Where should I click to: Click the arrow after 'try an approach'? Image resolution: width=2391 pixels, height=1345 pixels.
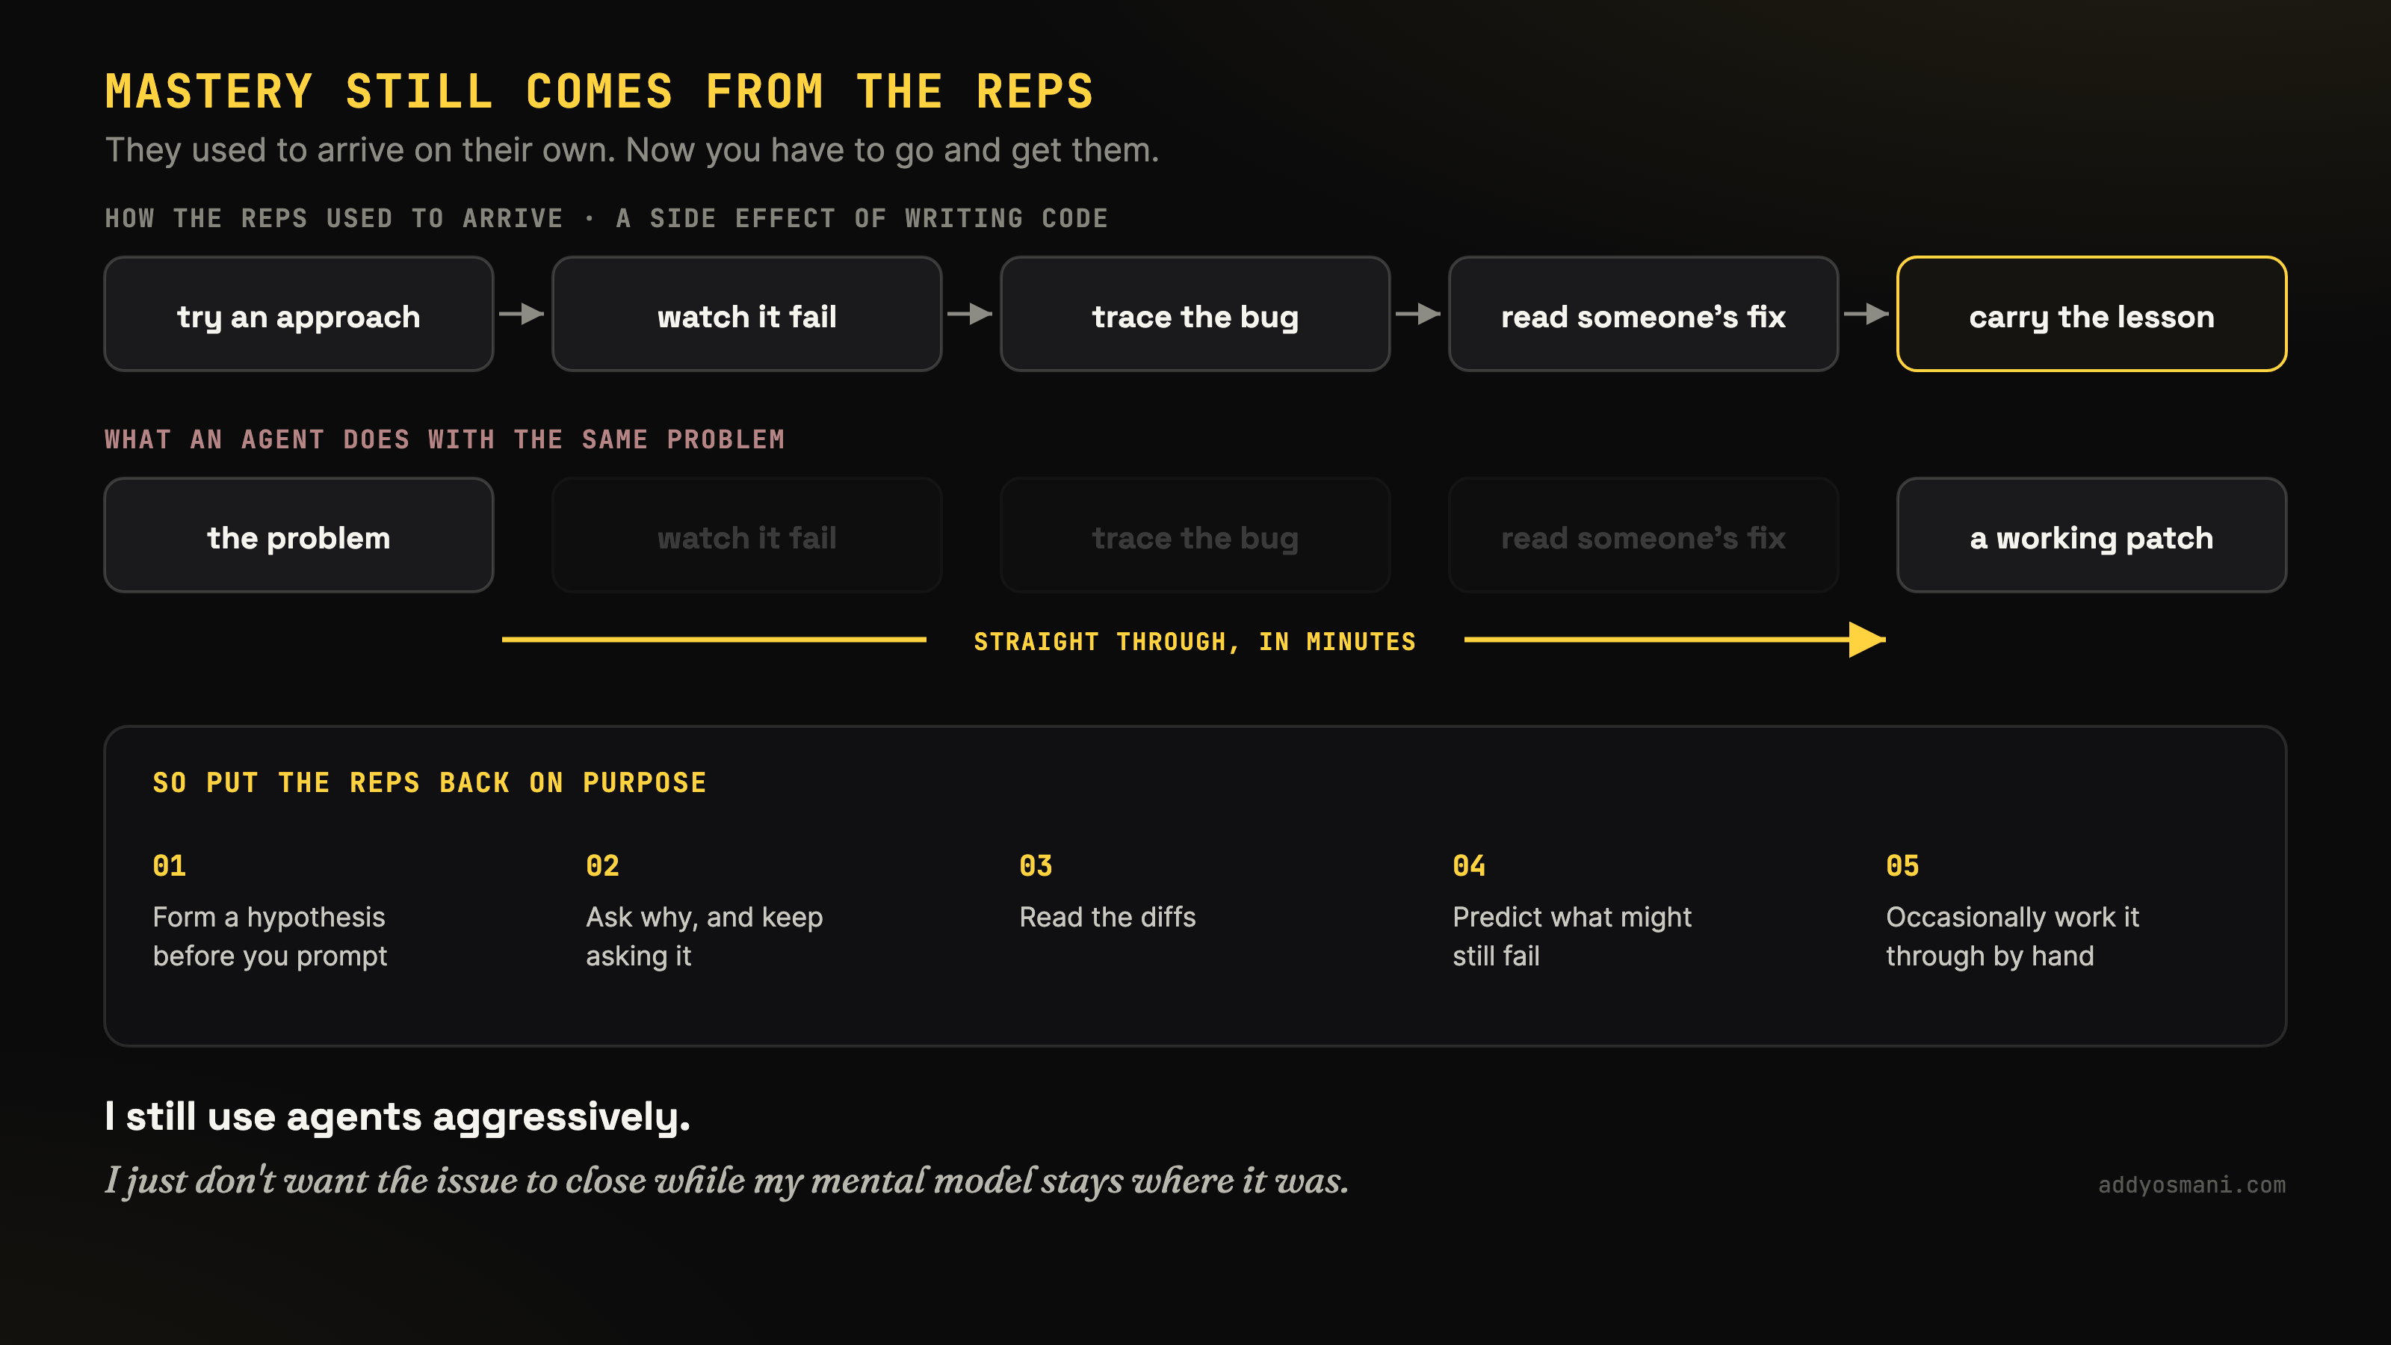point(522,314)
